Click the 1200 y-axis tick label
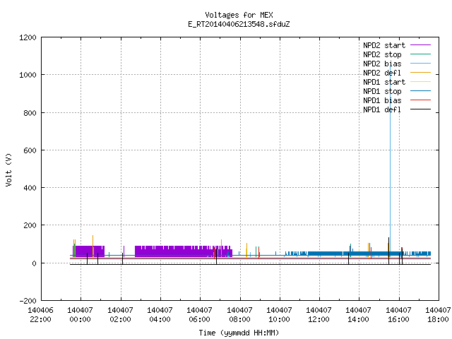 [28, 37]
